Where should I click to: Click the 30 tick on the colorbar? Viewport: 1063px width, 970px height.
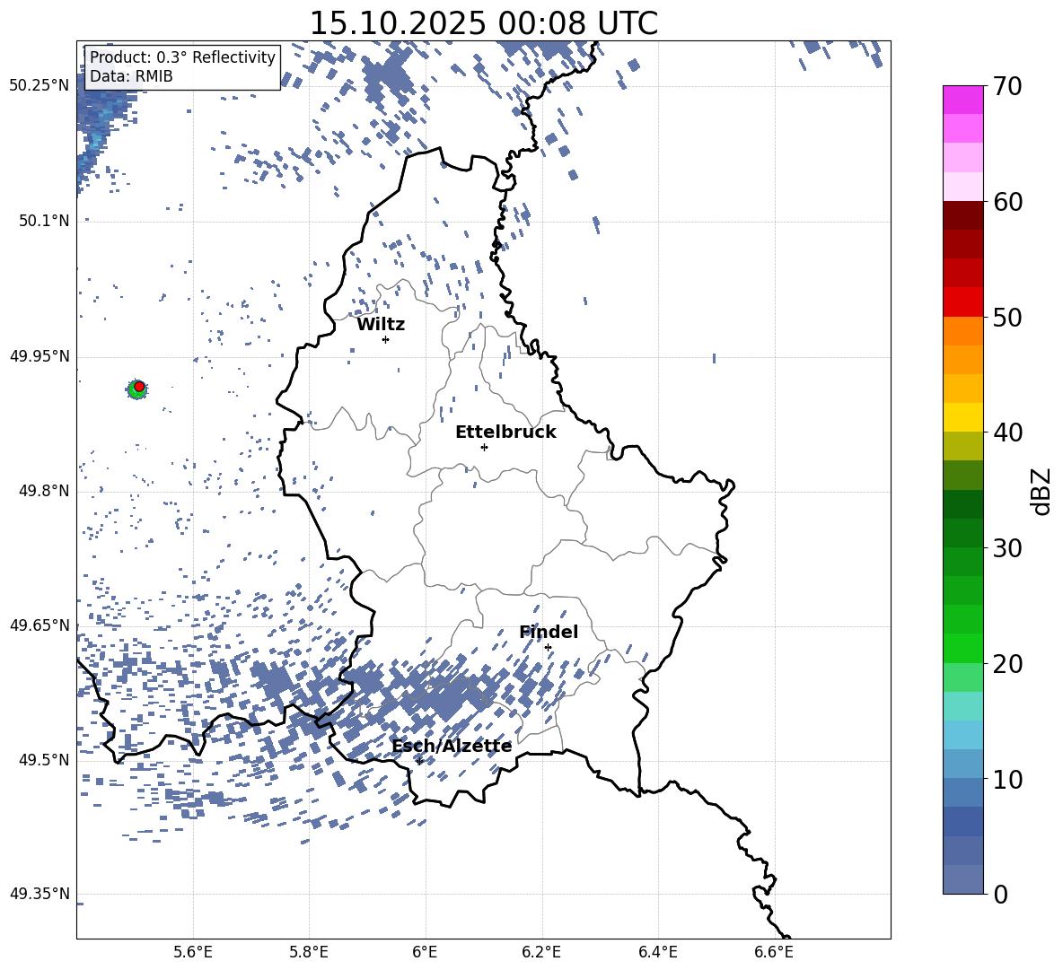point(1006,548)
